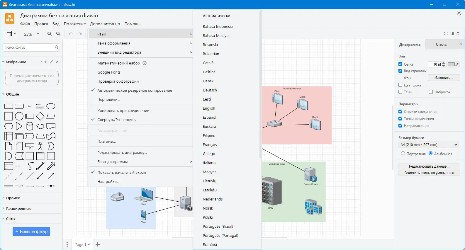Click the redo arrow icon
This screenshot has width=465, height=250.
click(x=80, y=34)
